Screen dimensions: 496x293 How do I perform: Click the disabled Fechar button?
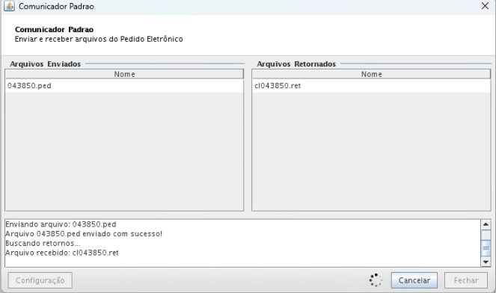[466, 280]
